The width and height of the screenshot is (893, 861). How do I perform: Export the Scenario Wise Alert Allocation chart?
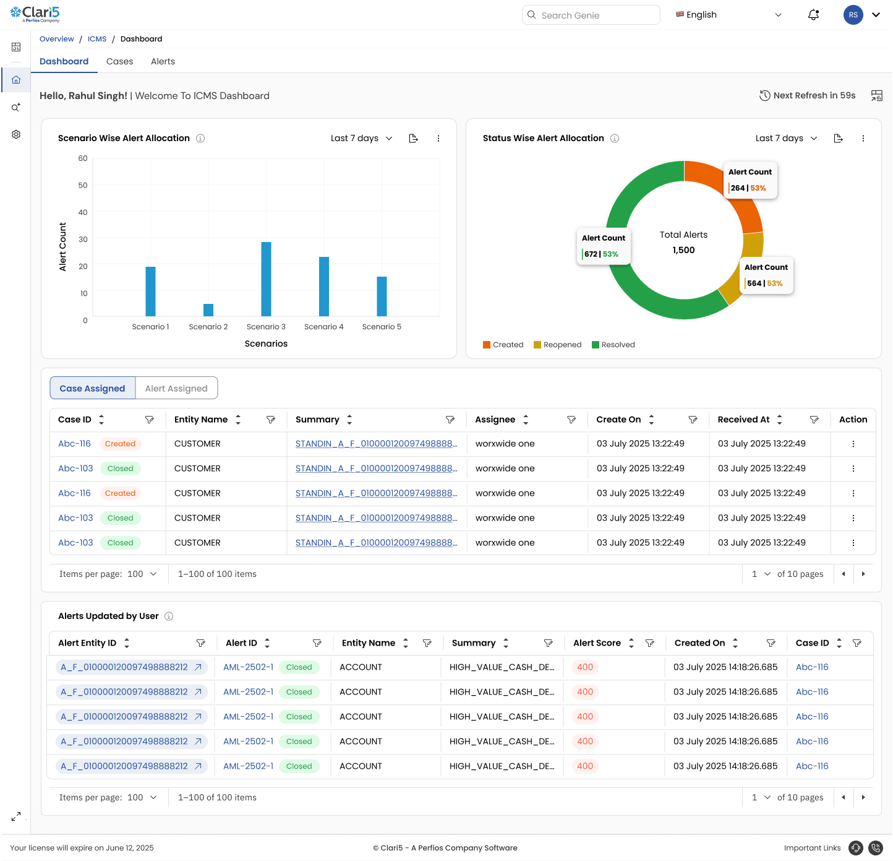(x=414, y=138)
